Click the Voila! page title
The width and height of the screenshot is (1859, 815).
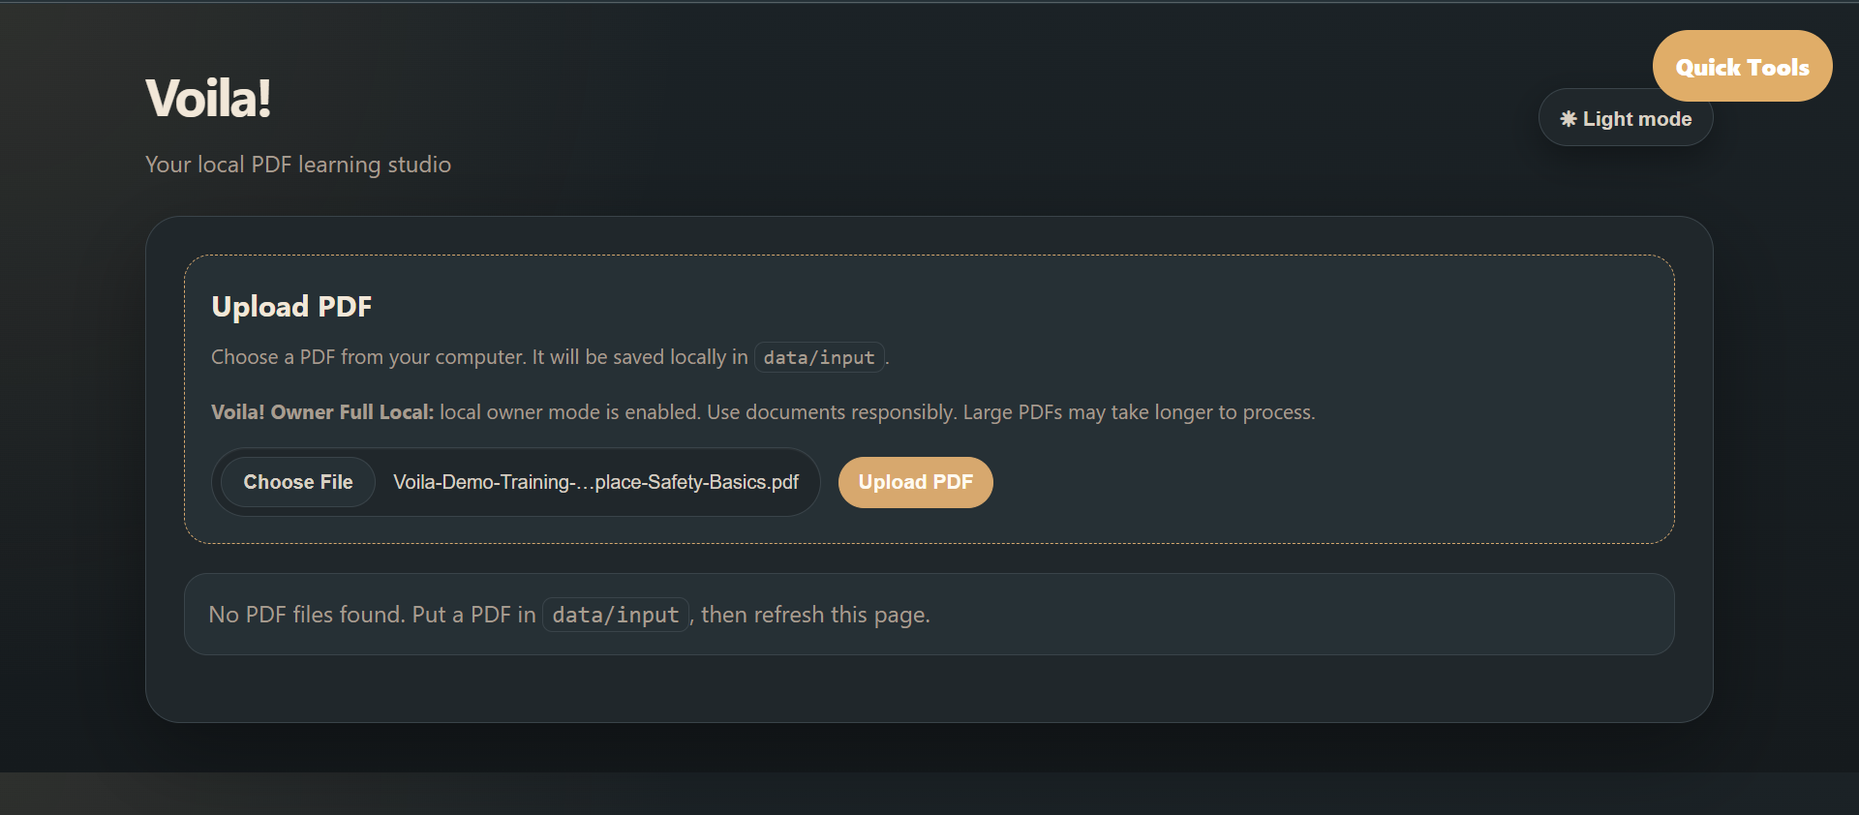tap(208, 98)
